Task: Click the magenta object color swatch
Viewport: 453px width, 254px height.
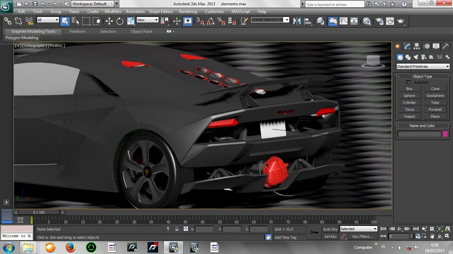Action: [x=445, y=134]
